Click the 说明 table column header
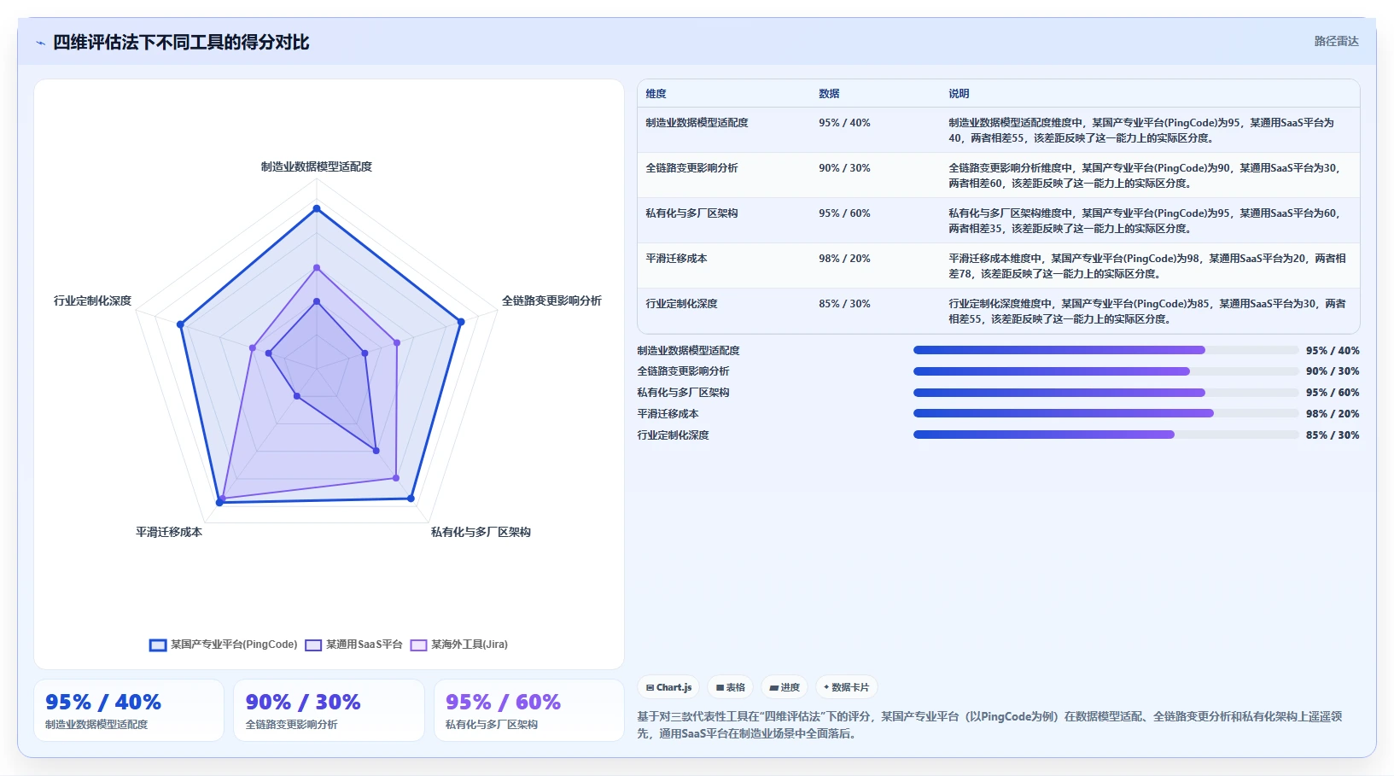 tap(959, 94)
